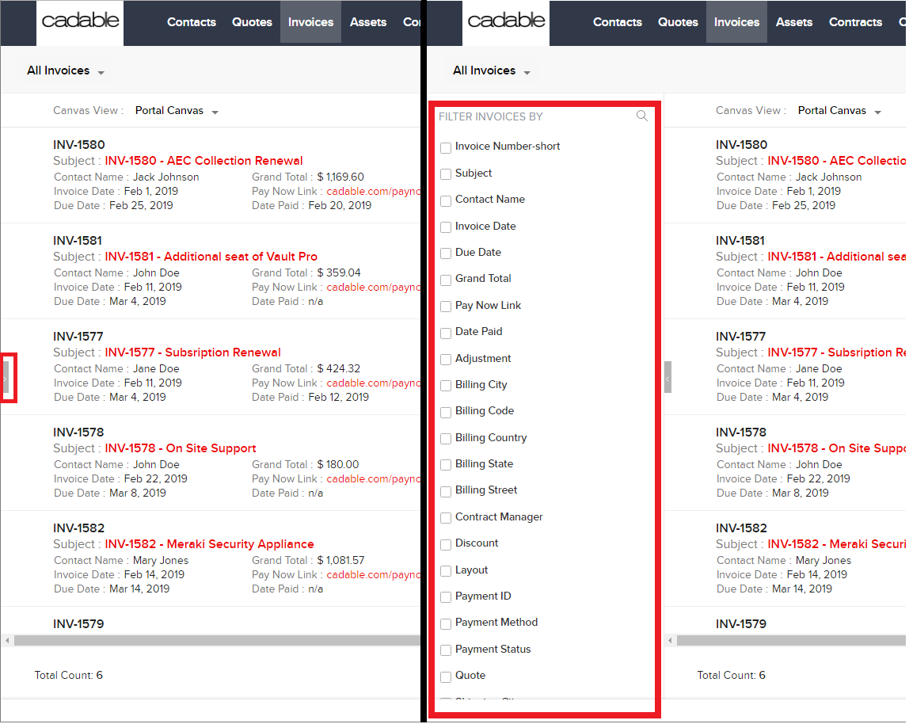Viewport: 909px width, 724px height.
Task: Collapse the filter panel arrow in right window
Action: coord(667,378)
